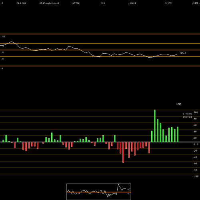Click the -60 label on MR axis
200x200 pixels.
195,163
